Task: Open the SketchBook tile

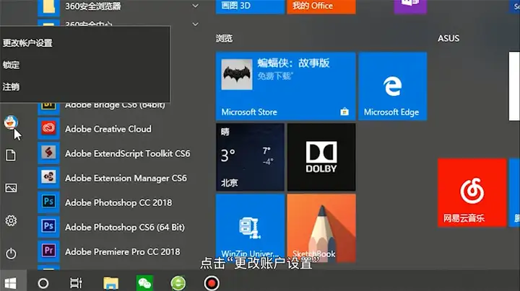Action: 321,228
